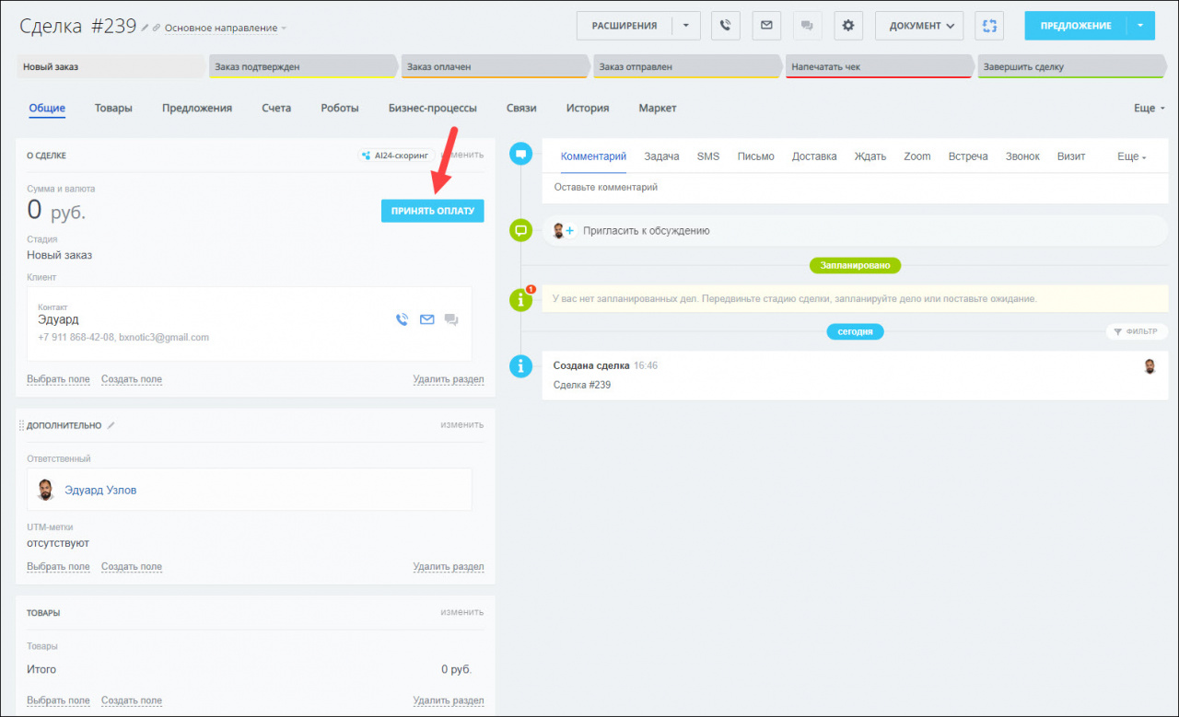Set stage to Заказ оплачен
The height and width of the screenshot is (717, 1179).
pos(495,67)
